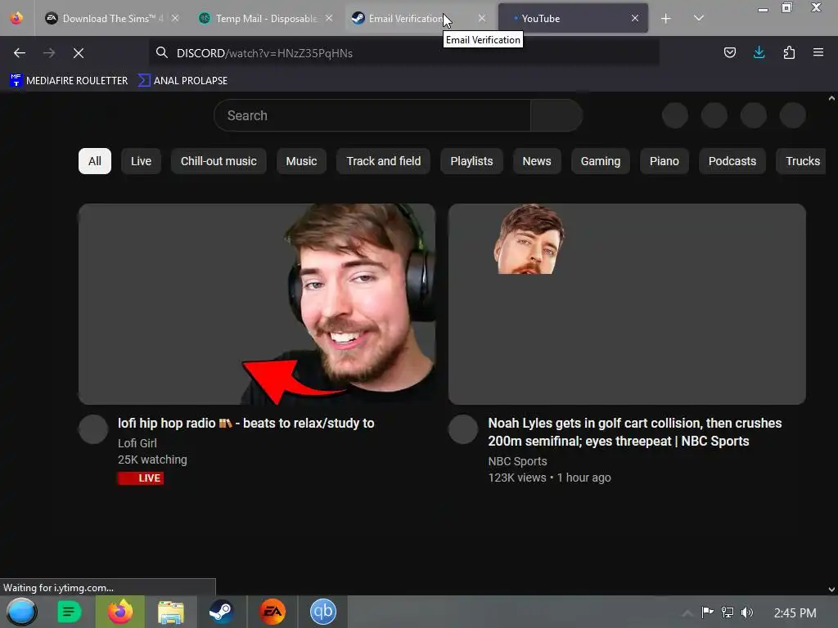Select the News filter chip
The width and height of the screenshot is (838, 628).
[x=537, y=161]
